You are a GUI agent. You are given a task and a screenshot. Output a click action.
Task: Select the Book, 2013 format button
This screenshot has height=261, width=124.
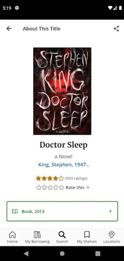click(62, 211)
